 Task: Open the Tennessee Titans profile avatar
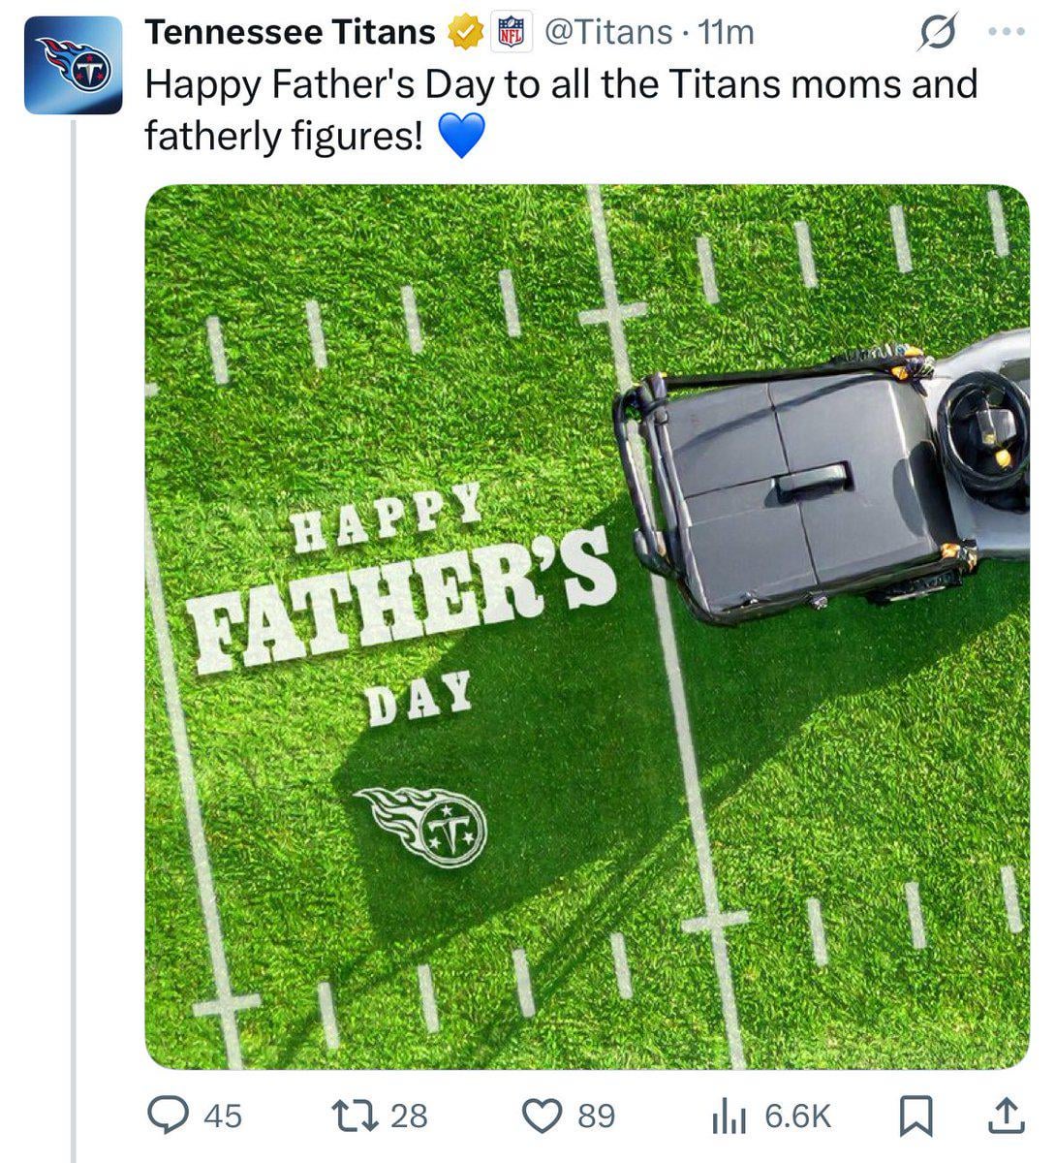(x=73, y=67)
